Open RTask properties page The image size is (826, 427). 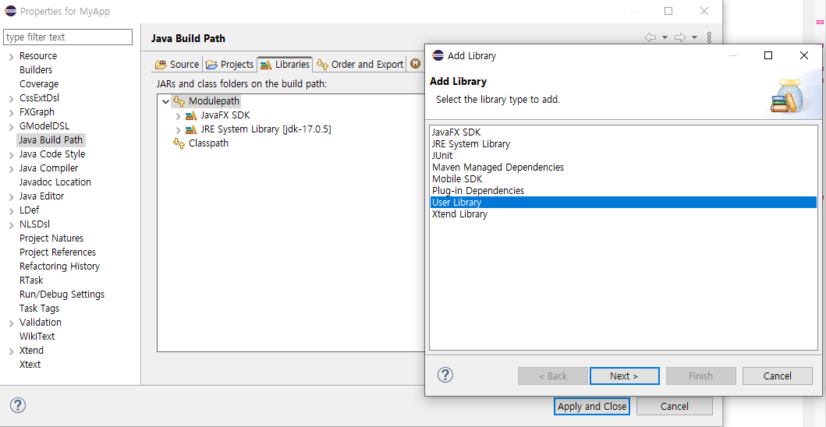pos(31,281)
